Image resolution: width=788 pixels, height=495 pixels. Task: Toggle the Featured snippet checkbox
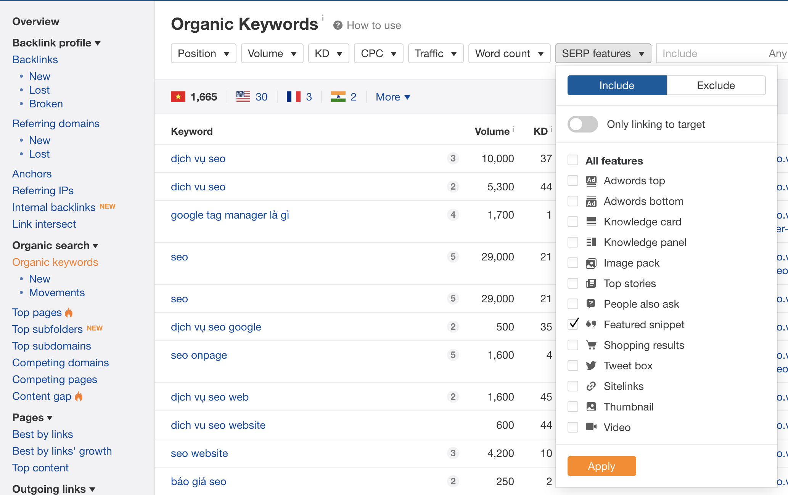pyautogui.click(x=574, y=324)
